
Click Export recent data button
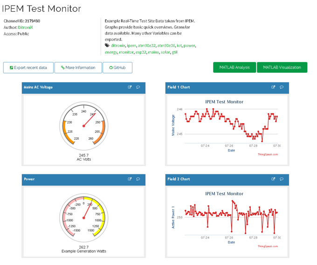pos(28,68)
